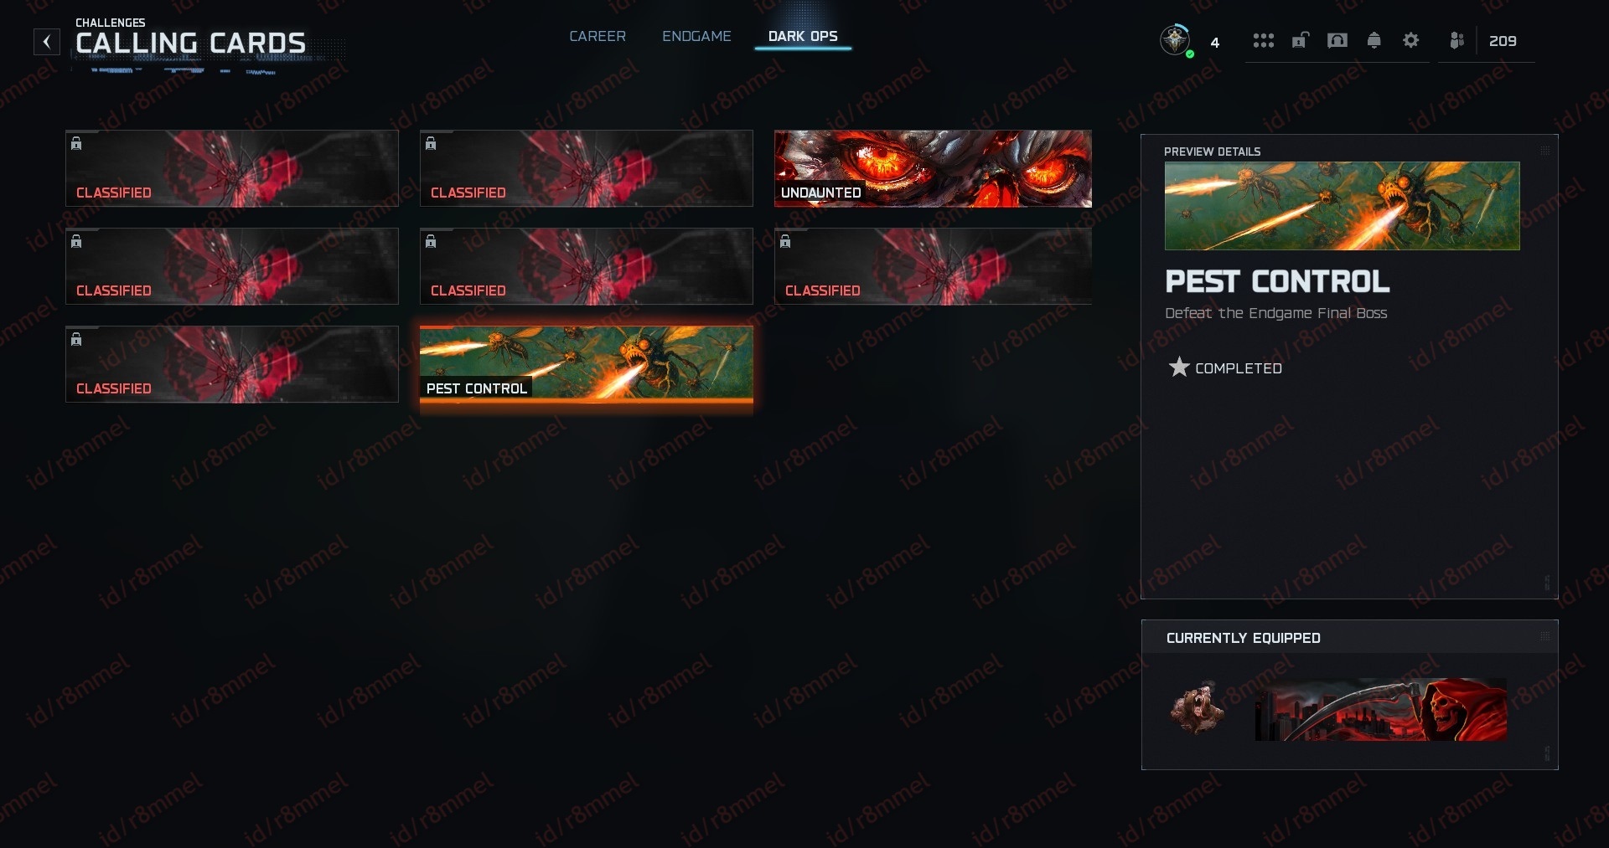Click the equipped reaper calling card
The image size is (1609, 848).
[x=1380, y=709]
